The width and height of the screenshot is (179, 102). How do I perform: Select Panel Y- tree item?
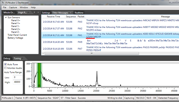pyautogui.click(x=15, y=26)
